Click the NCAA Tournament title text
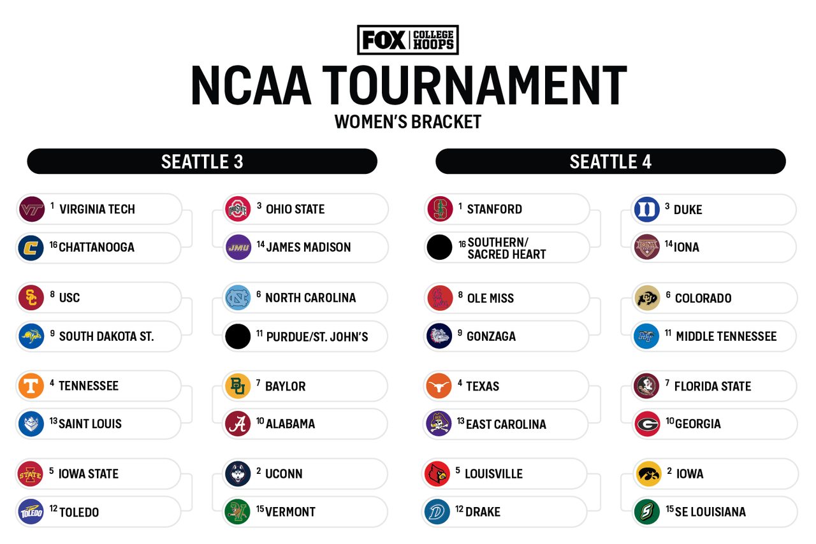Viewport: 816px width, 544px height. 409,85
